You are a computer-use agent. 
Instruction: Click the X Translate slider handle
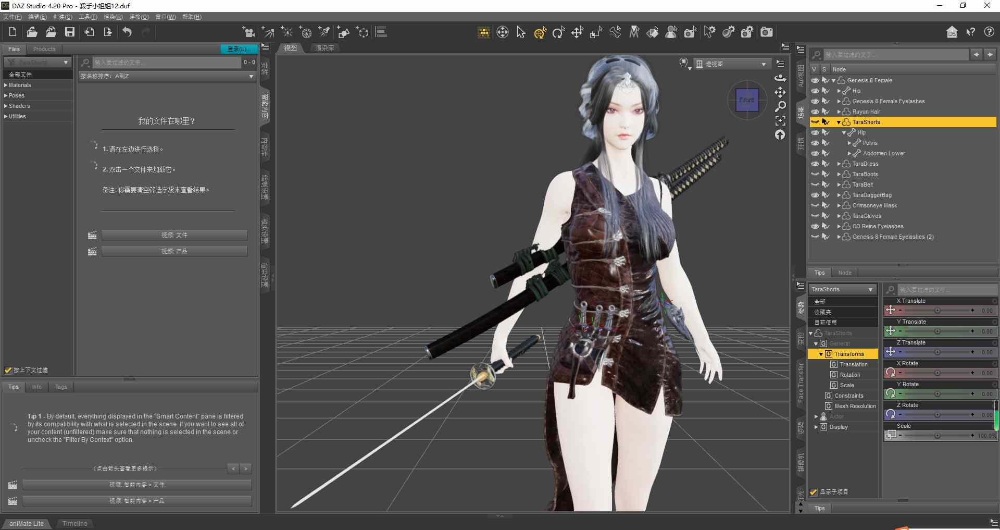pyautogui.click(x=937, y=311)
